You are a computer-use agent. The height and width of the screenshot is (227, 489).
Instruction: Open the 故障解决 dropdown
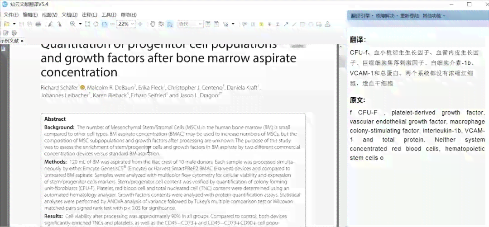click(x=386, y=15)
